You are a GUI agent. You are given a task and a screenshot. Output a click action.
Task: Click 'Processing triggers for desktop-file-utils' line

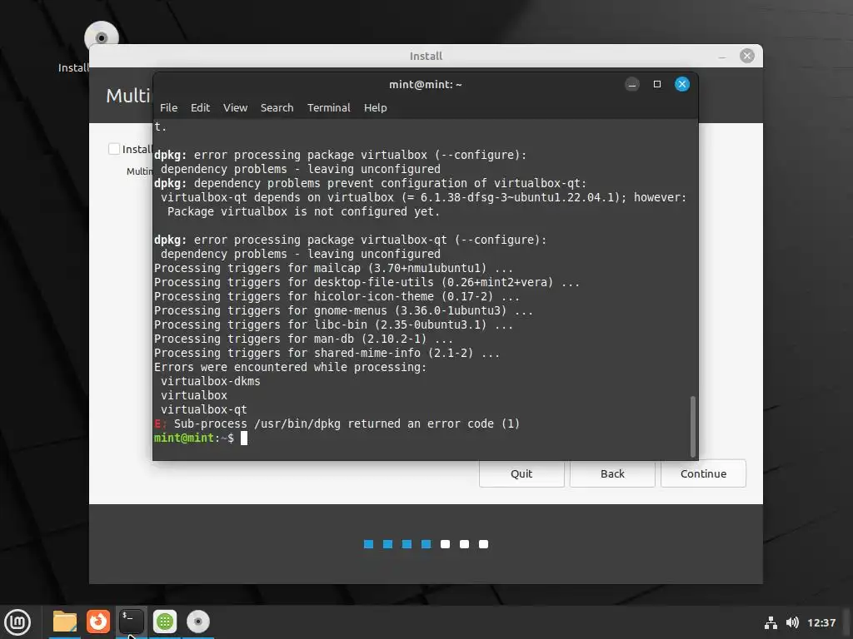click(x=367, y=283)
